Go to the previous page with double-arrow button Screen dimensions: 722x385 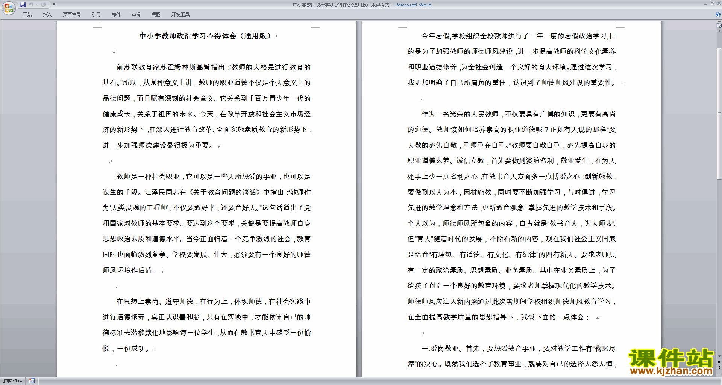[719, 362]
